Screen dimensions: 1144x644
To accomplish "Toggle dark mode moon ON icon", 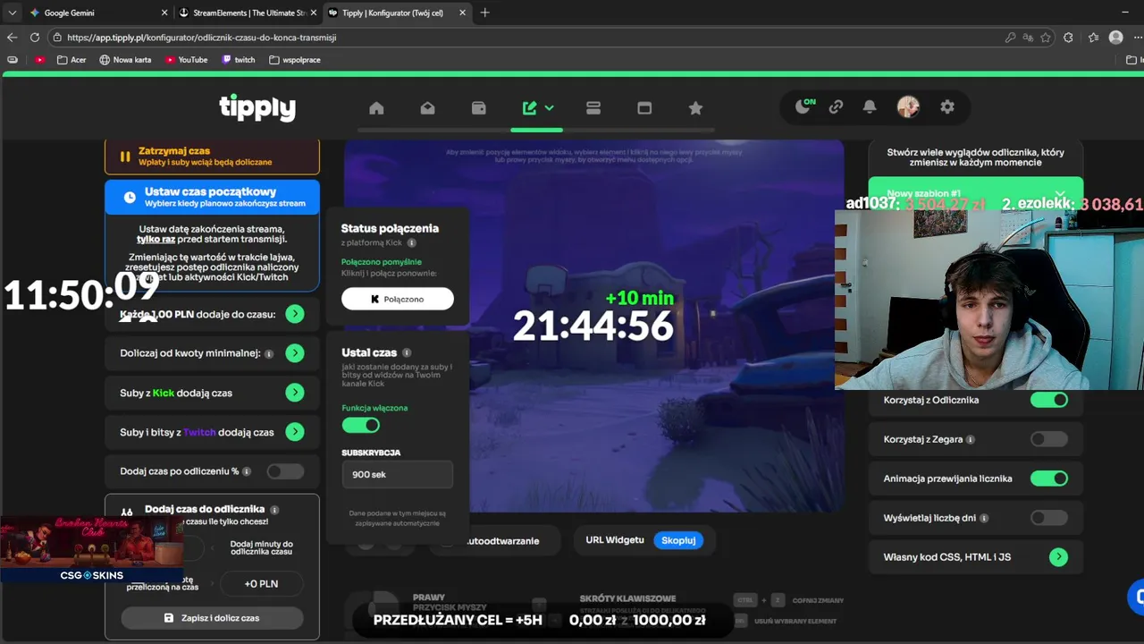I will [805, 106].
